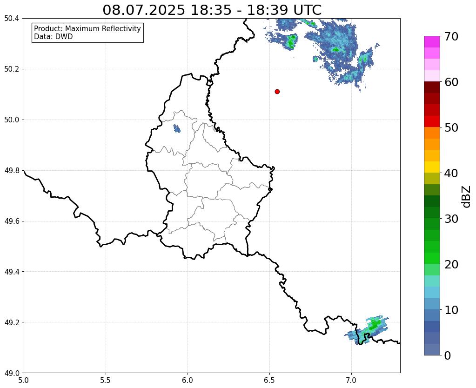476x388 pixels.
Task: Click the 40 tick label on colorbar
Action: pyautogui.click(x=451, y=173)
